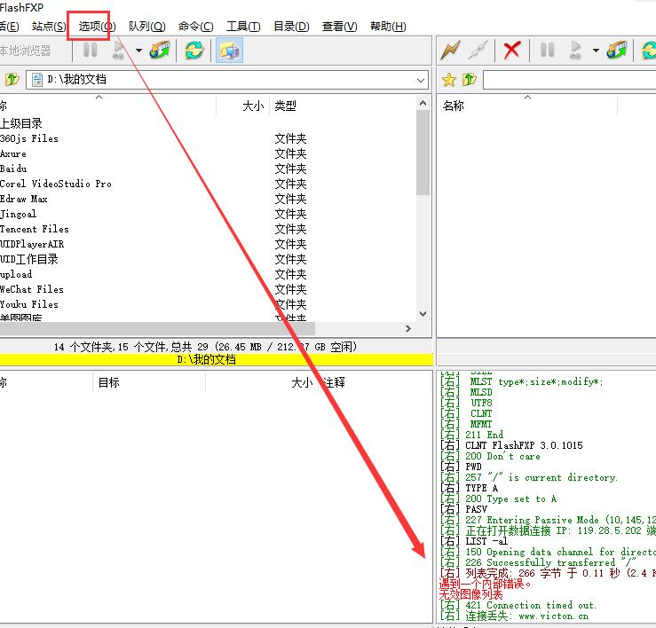Select the Tencent Files folder

pyautogui.click(x=35, y=229)
